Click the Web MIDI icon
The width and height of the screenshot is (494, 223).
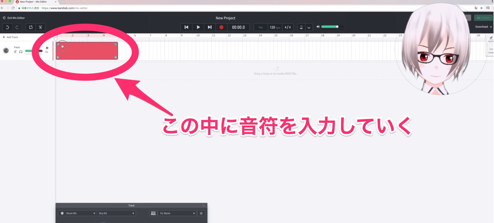(153, 213)
